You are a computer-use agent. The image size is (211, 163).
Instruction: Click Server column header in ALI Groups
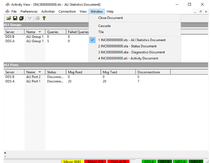click(14, 32)
